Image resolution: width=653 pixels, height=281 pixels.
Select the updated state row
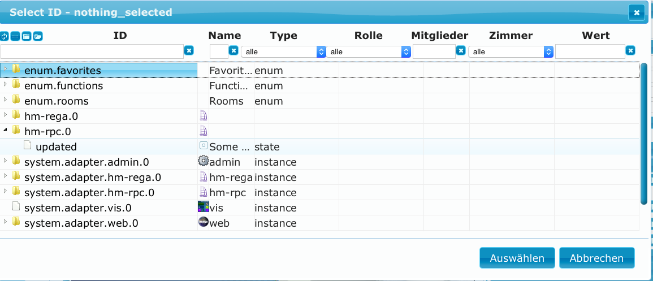(319, 146)
